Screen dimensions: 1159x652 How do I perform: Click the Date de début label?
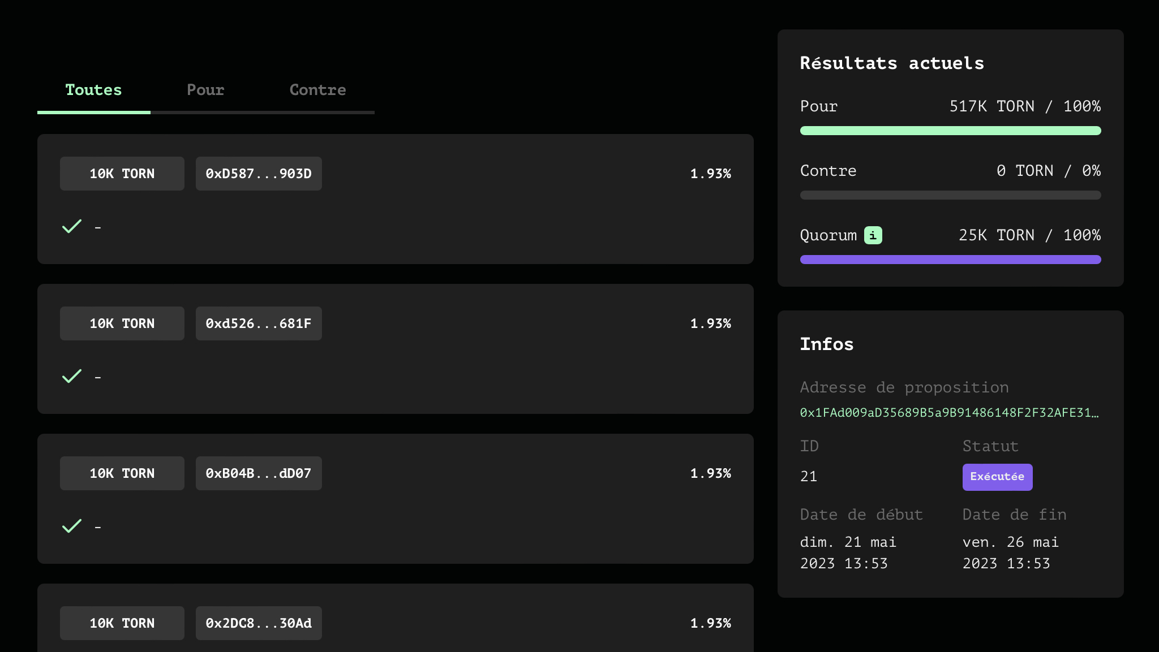[861, 515]
